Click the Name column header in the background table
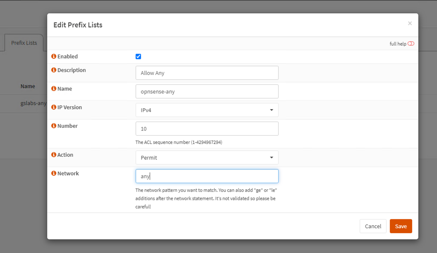This screenshot has width=437, height=253. (28, 86)
